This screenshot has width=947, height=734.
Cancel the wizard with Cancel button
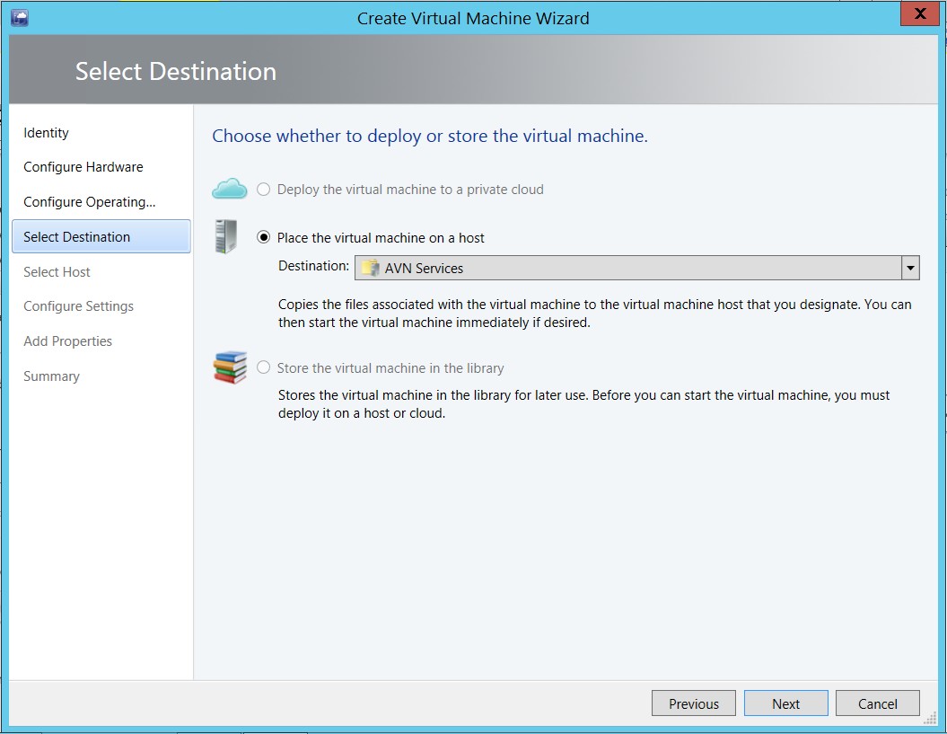pos(878,703)
